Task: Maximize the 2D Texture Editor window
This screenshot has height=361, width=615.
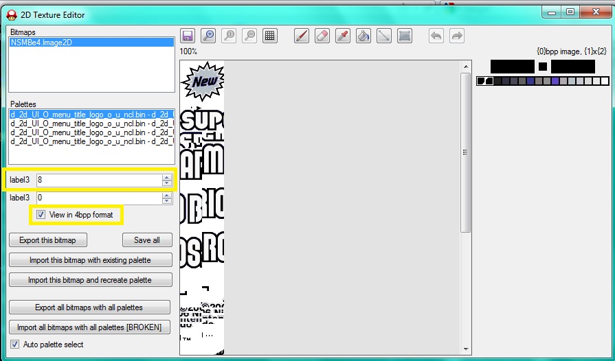Action: [x=570, y=12]
